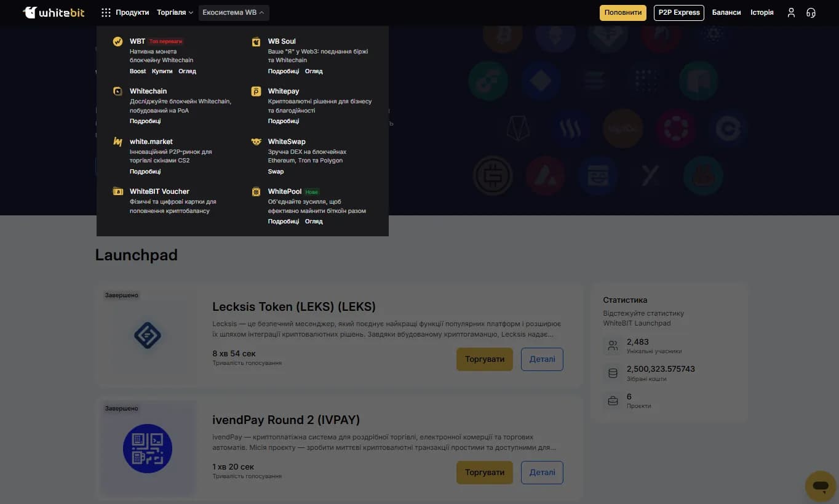The width and height of the screenshot is (839, 504).
Task: Click the unique participants icon
Action: (x=613, y=346)
